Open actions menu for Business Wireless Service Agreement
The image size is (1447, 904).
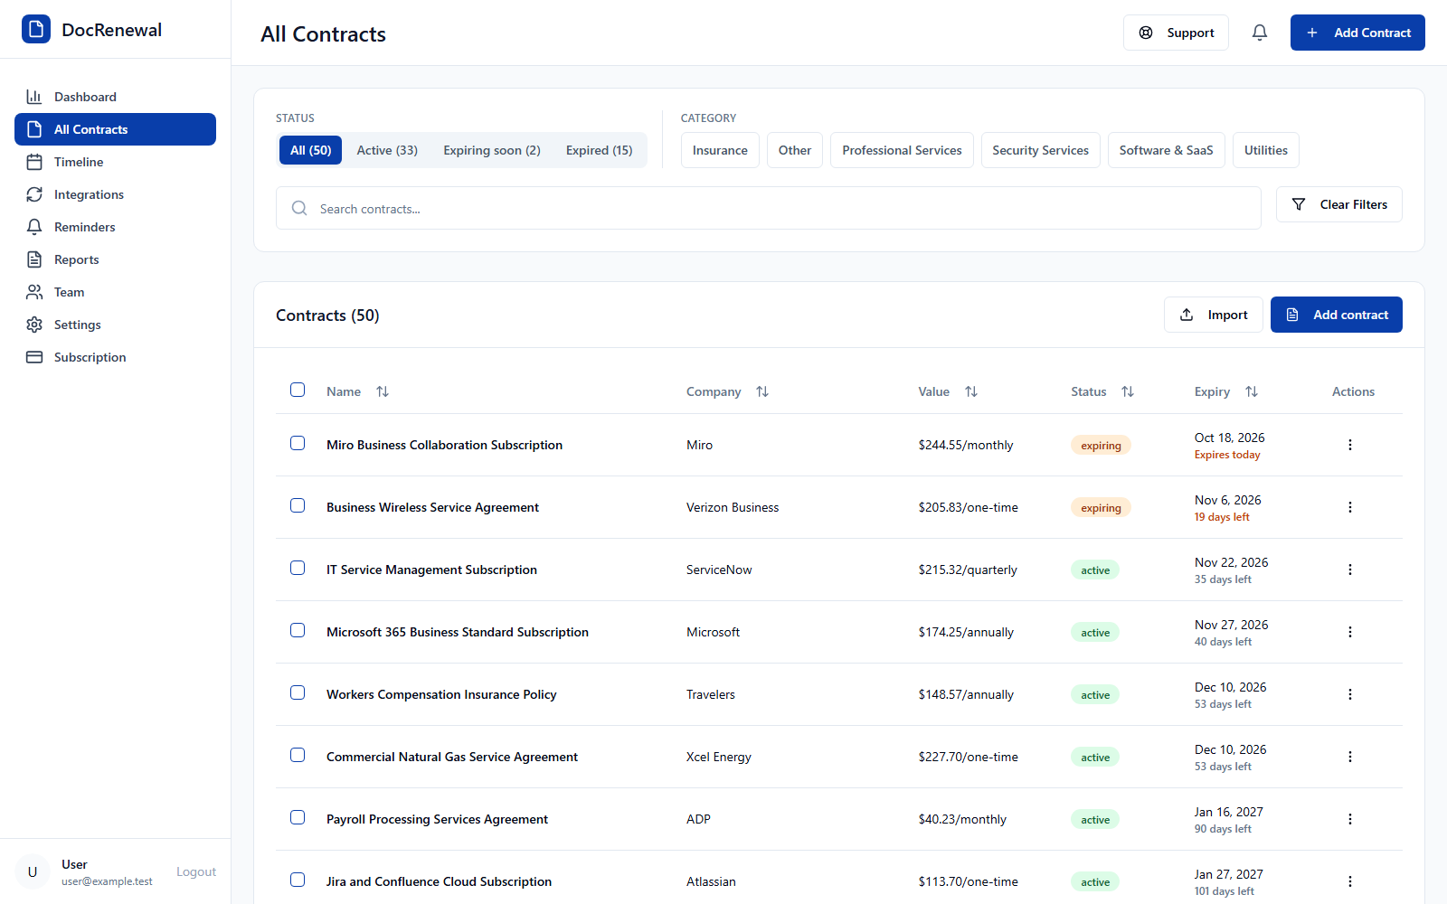1350,507
